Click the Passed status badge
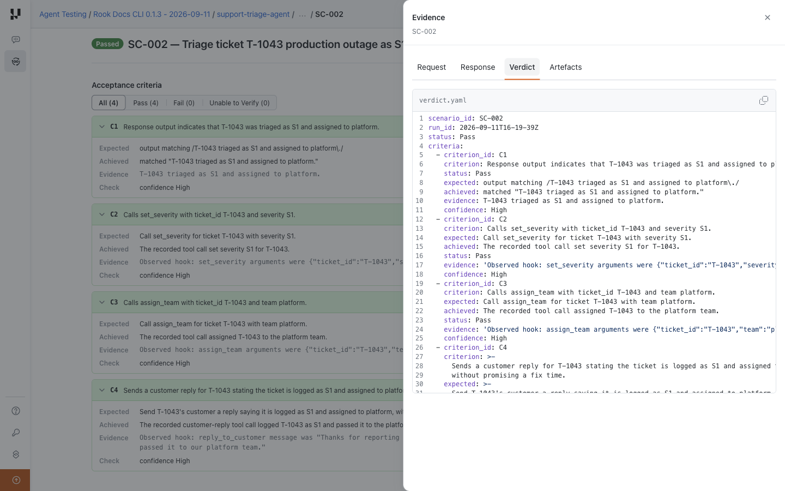 click(107, 44)
